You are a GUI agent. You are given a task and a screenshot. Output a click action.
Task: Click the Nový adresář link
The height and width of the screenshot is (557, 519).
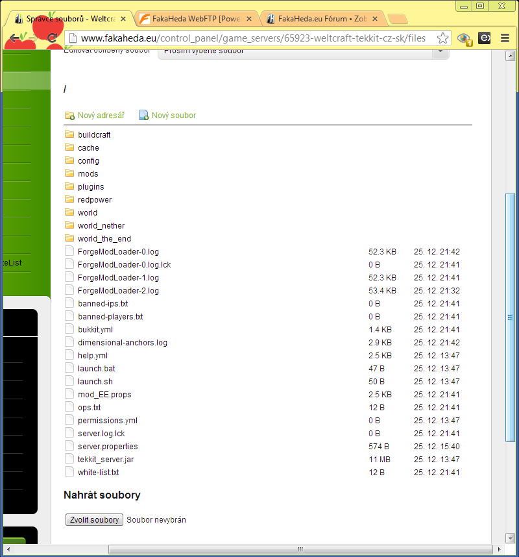(x=101, y=116)
